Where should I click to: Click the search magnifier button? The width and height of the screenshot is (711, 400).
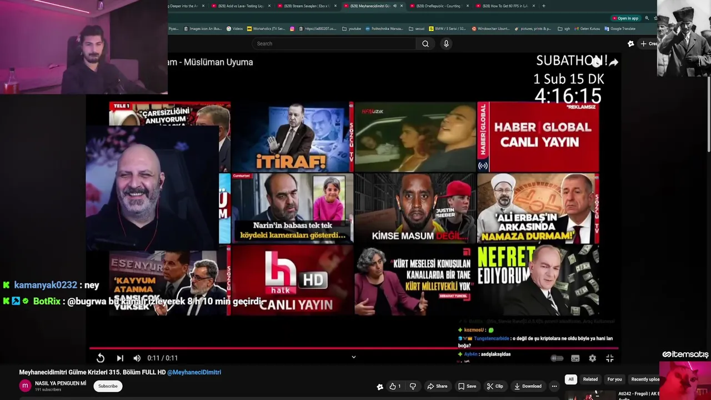tap(425, 43)
